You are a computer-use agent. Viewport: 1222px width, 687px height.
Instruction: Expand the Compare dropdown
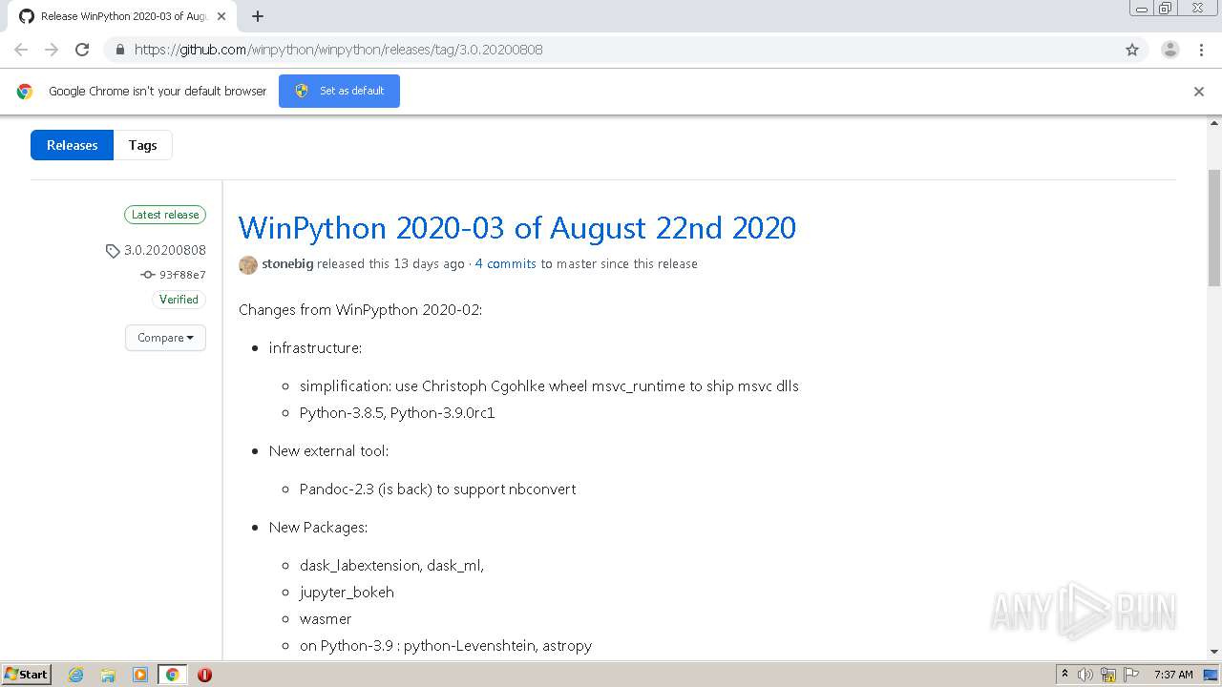(x=165, y=338)
